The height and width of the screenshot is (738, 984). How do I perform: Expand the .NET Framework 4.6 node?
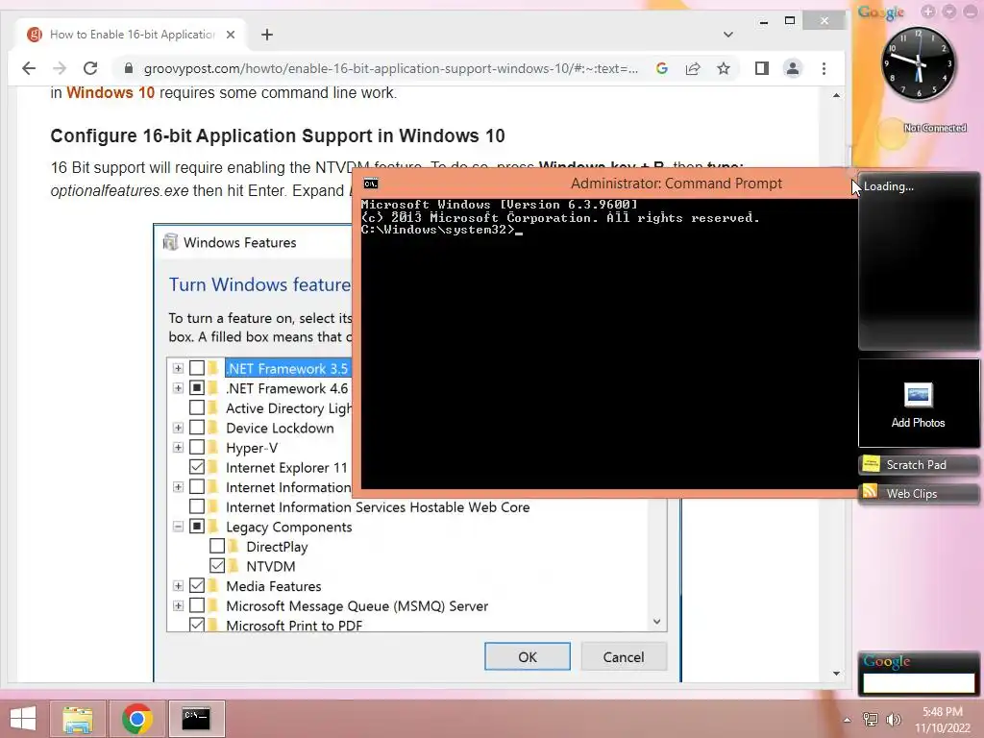[x=178, y=388]
